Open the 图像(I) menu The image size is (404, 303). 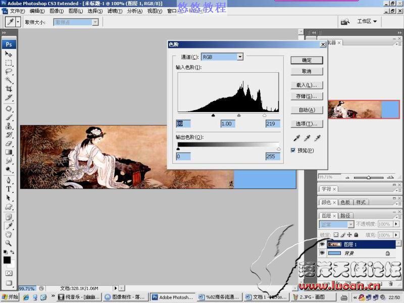(57, 11)
